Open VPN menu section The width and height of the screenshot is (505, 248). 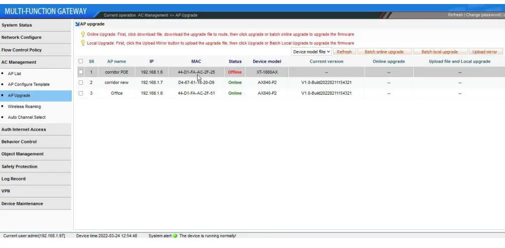coord(36,191)
